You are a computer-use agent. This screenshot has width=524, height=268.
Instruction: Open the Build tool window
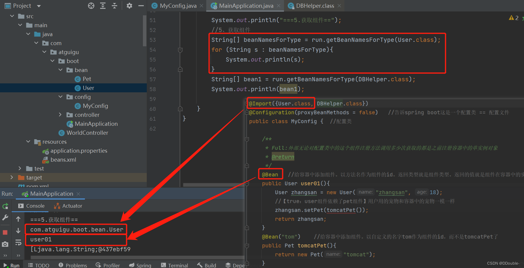click(207, 265)
